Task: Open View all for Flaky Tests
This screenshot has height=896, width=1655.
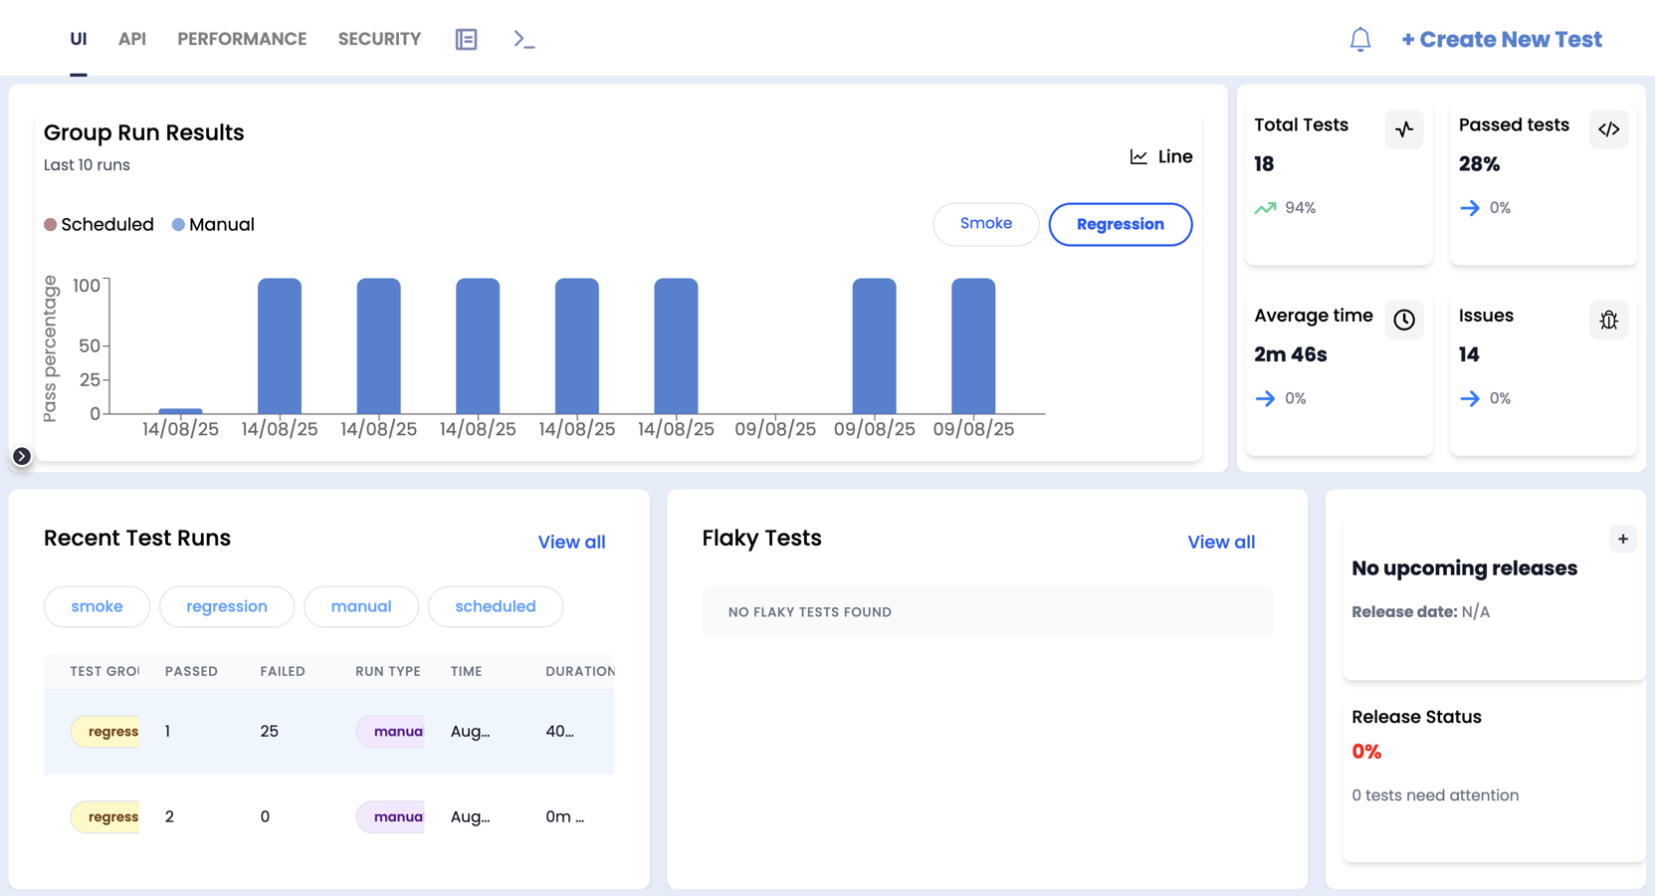Action: [x=1221, y=542]
